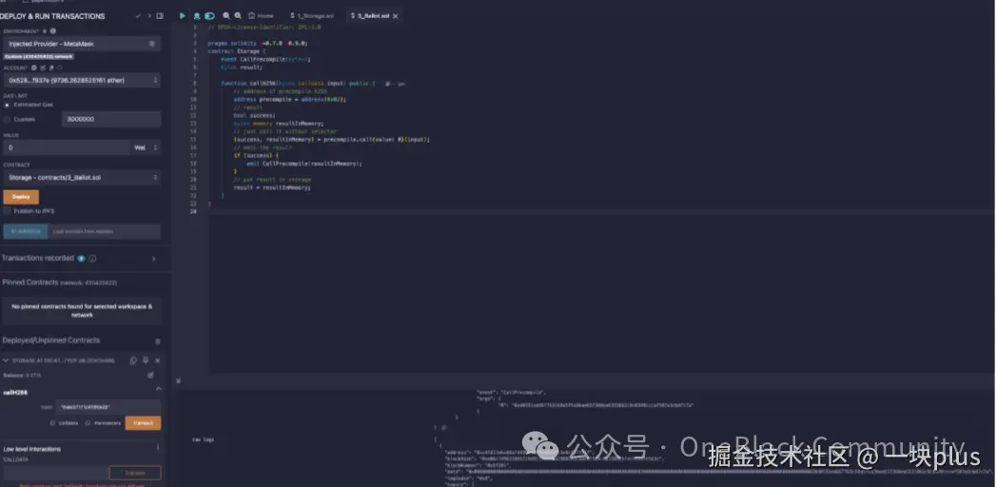Click the info icon beside Low level interactions

pos(158,448)
